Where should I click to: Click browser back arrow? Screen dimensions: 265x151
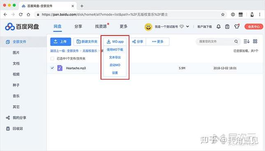(x=5, y=14)
